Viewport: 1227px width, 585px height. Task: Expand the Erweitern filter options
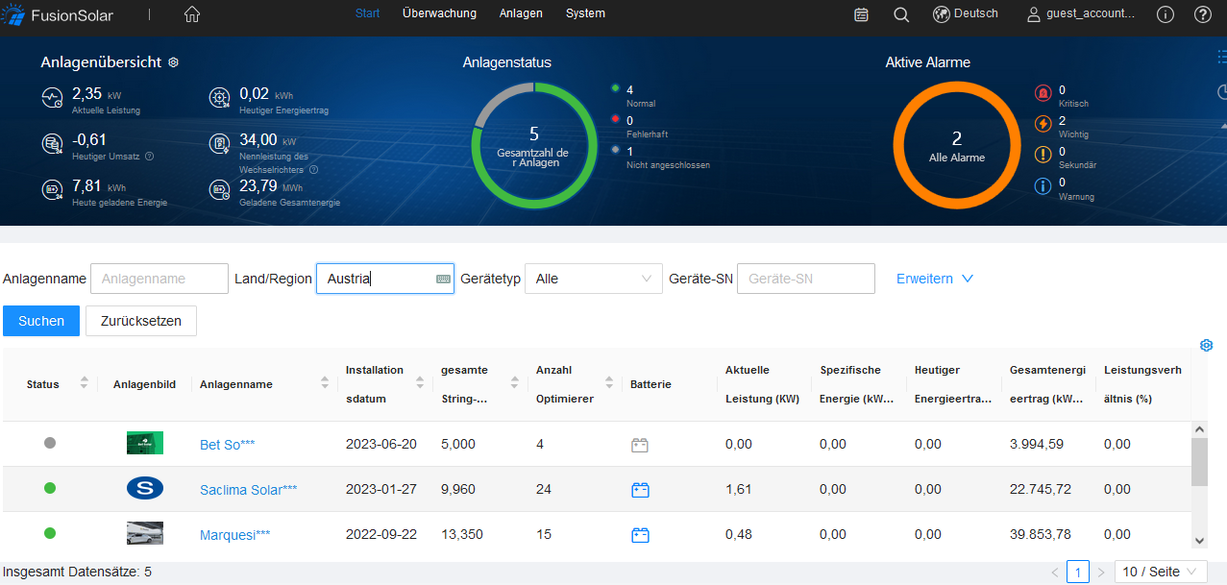click(x=934, y=279)
